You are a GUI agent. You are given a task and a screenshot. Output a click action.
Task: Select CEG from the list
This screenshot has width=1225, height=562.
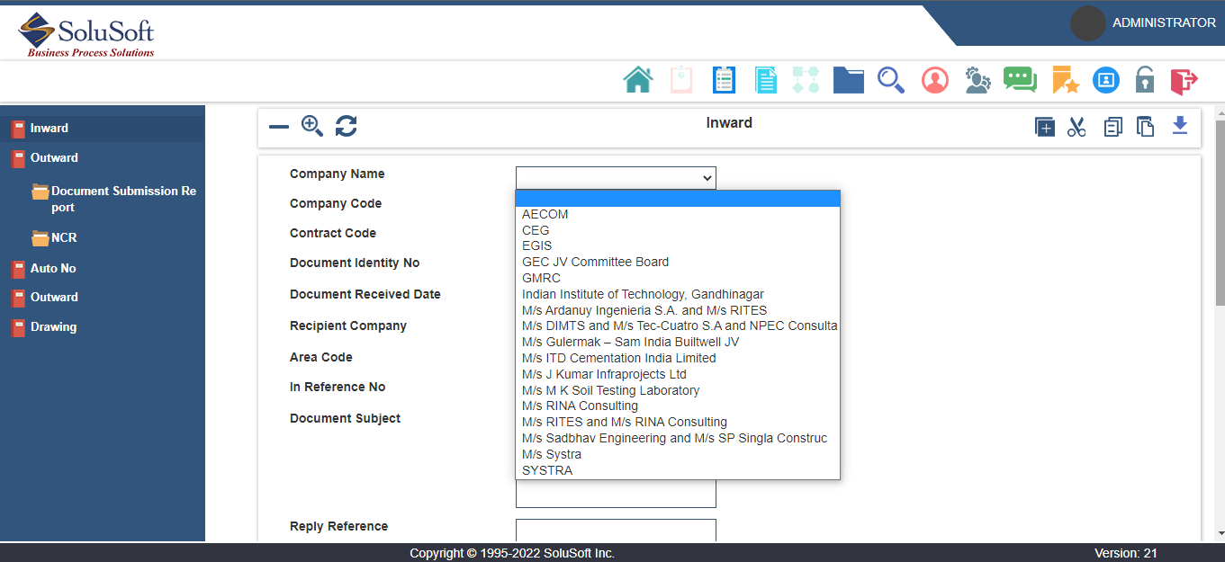tap(678, 230)
